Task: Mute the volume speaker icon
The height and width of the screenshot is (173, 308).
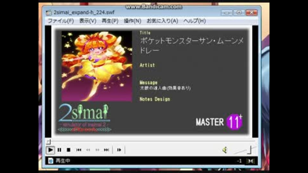Action: pyautogui.click(x=225, y=150)
